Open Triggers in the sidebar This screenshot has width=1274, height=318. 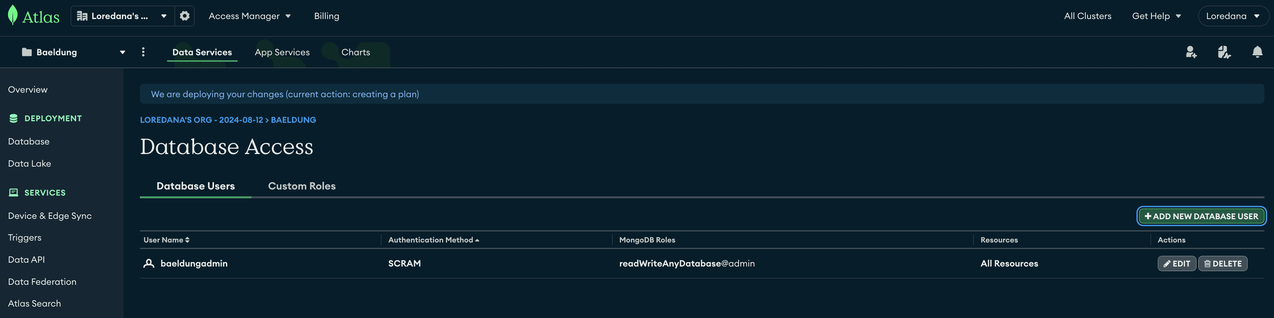coord(25,238)
